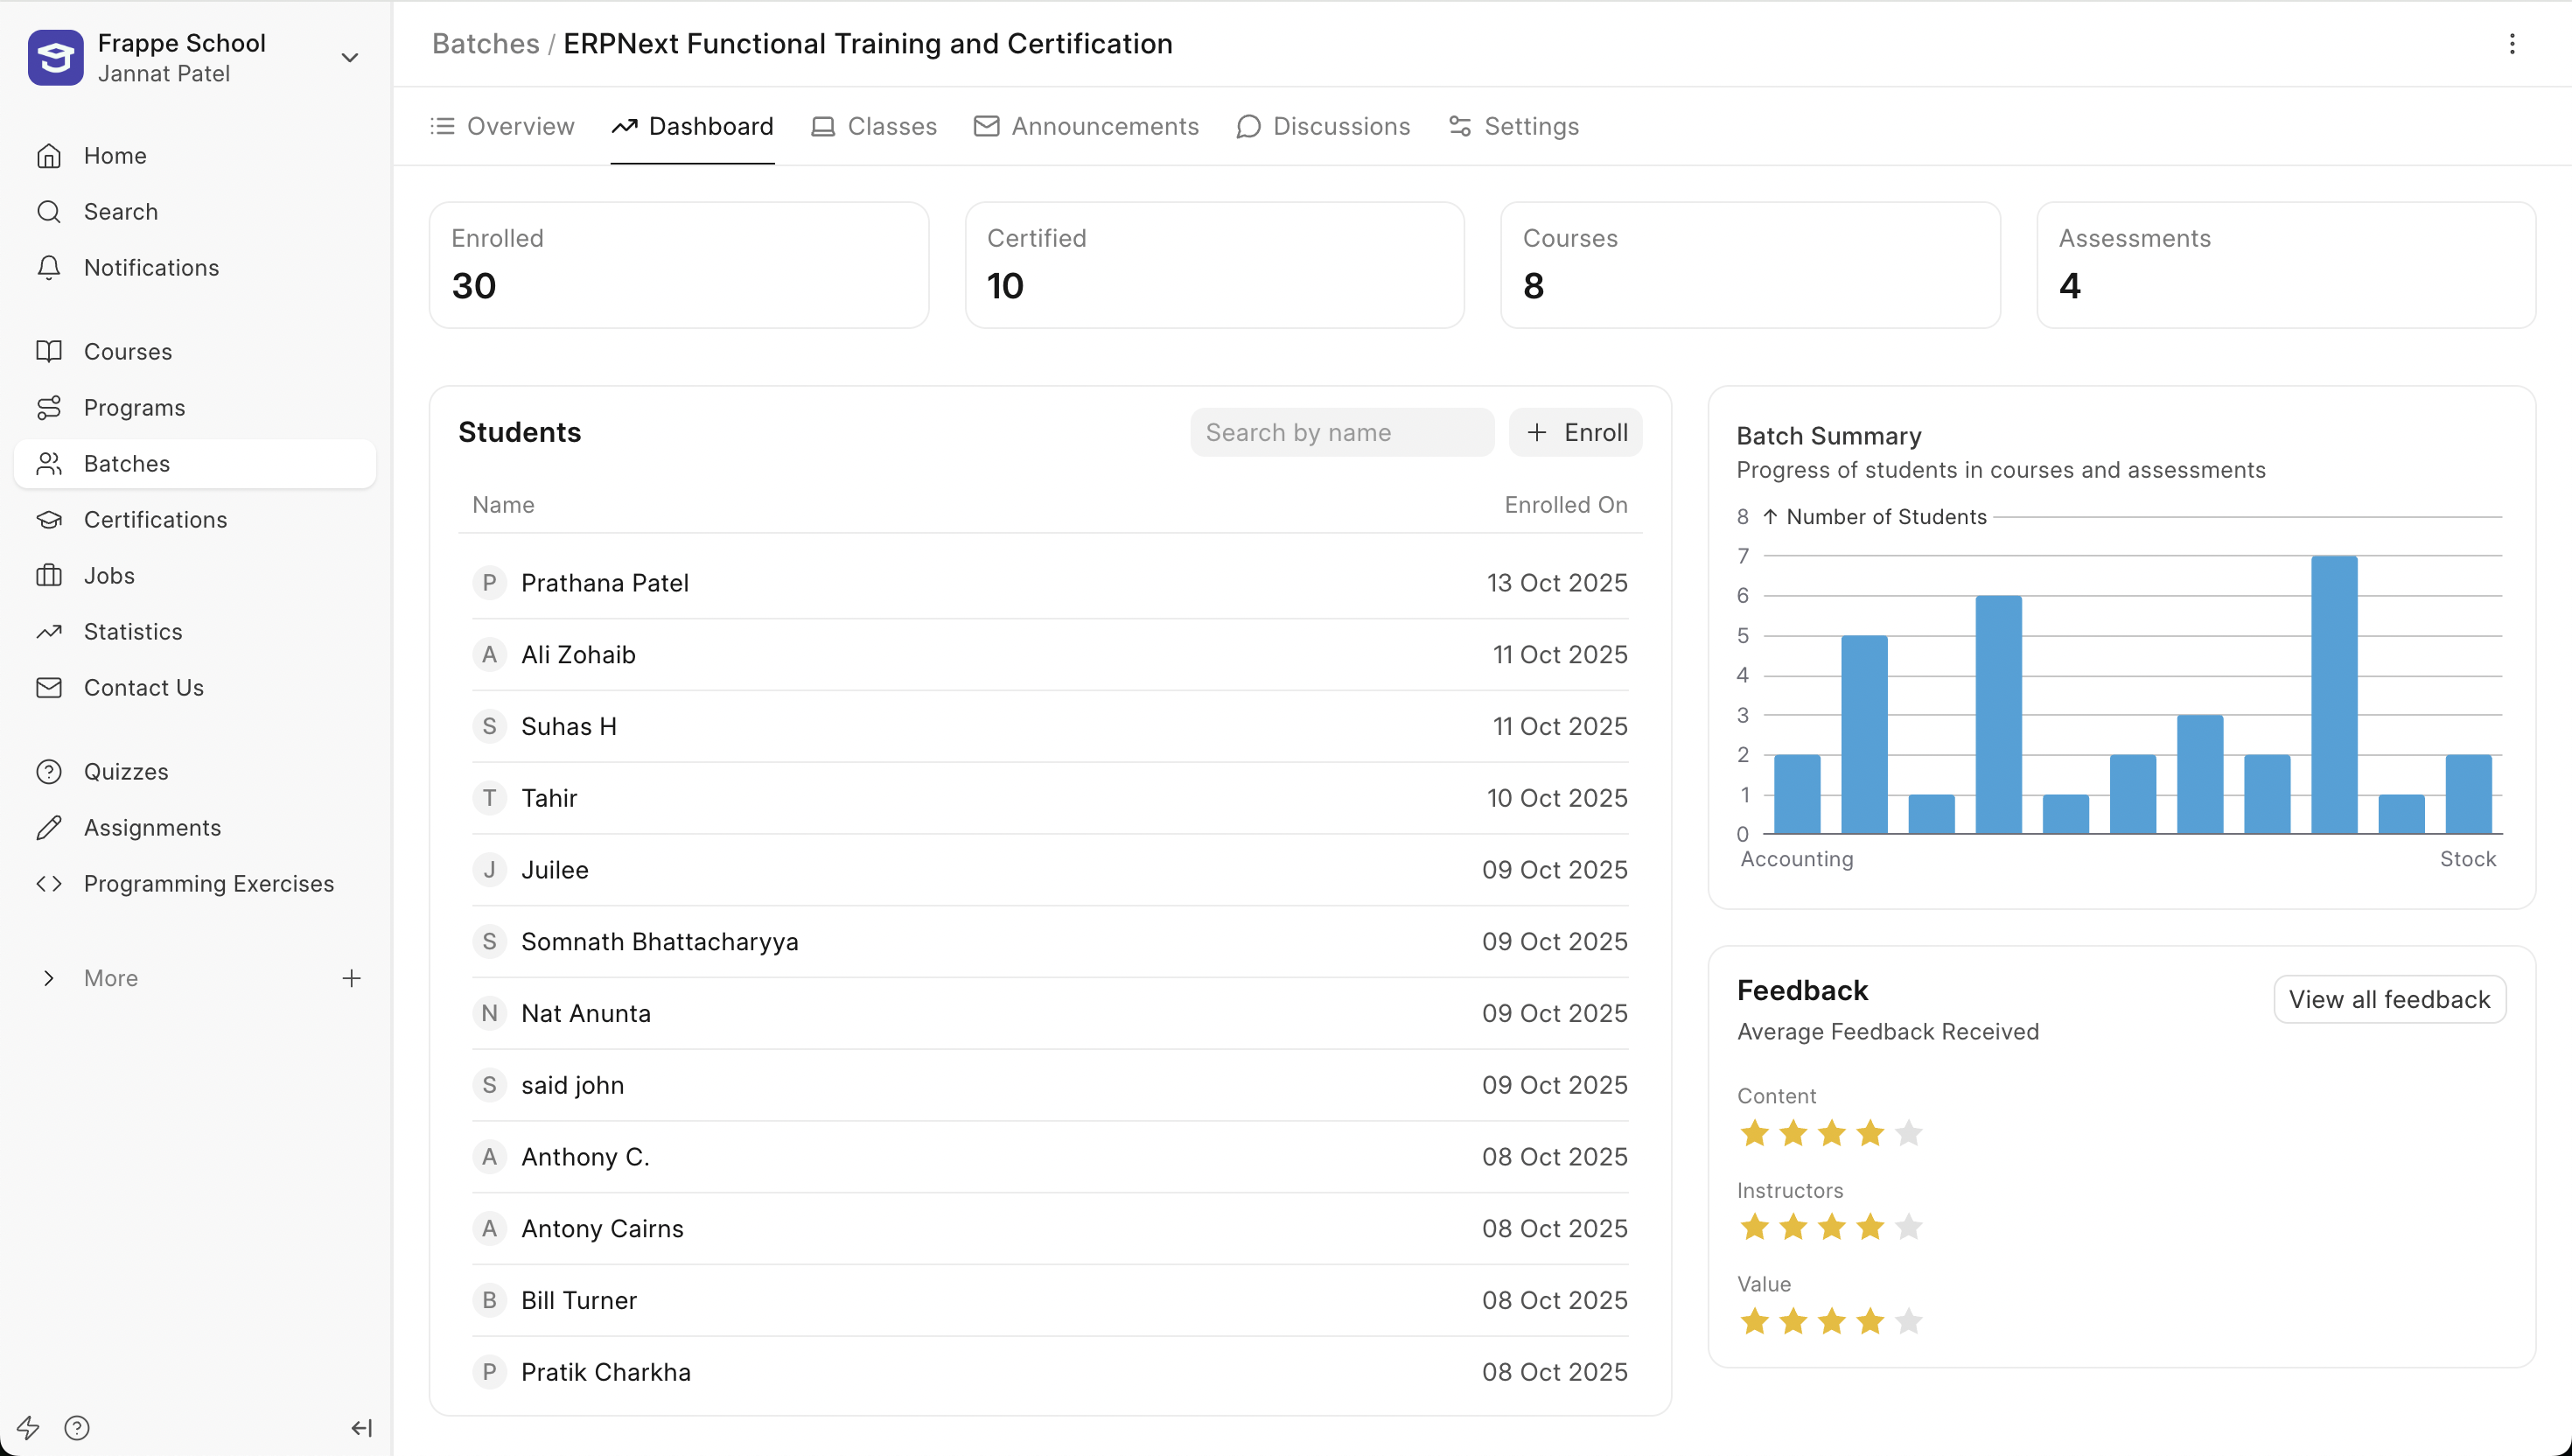Open Programming Exercises code icon
Image resolution: width=2572 pixels, height=1456 pixels.
(49, 884)
